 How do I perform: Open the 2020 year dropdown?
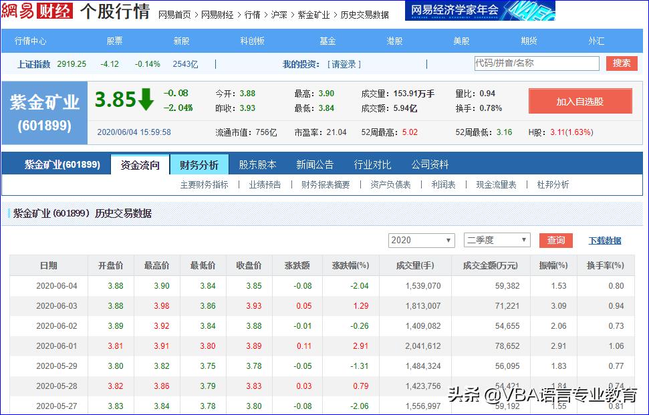[x=421, y=240]
